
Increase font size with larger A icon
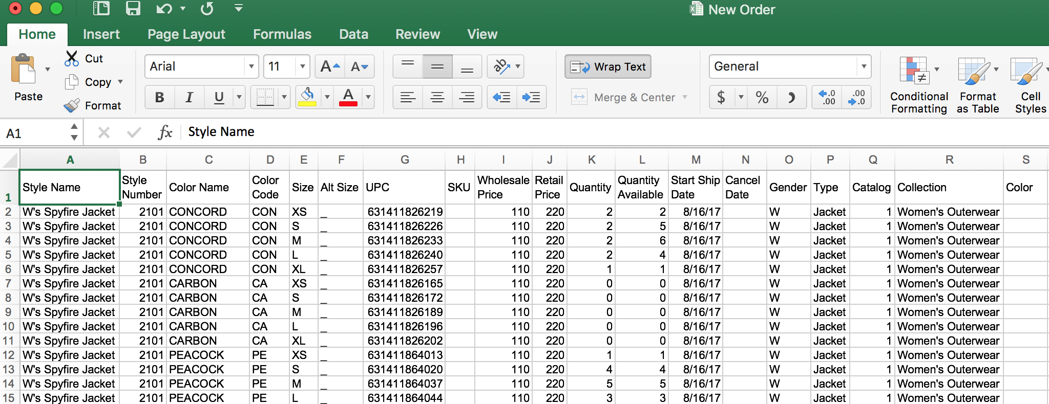coord(330,66)
